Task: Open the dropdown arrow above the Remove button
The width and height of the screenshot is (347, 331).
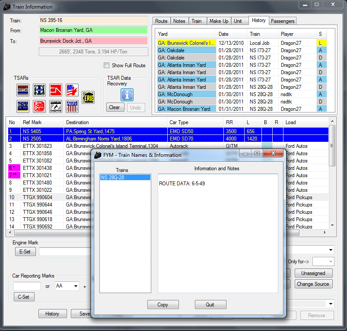Action: coord(331,304)
